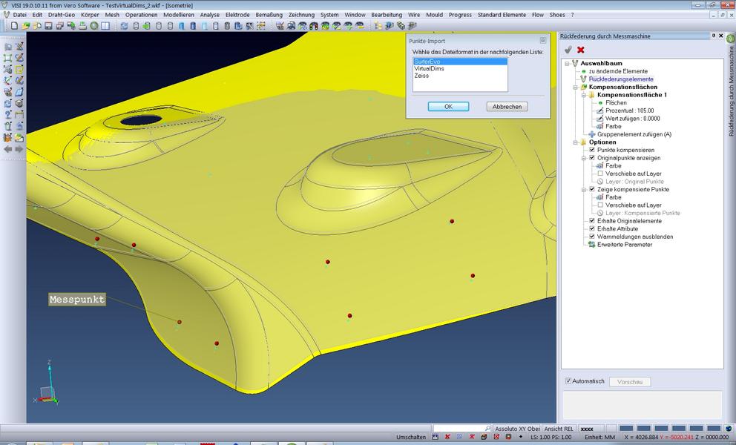Image resolution: width=736 pixels, height=445 pixels.
Task: Click the landscape picture icon in left toolbar
Action: [19, 137]
